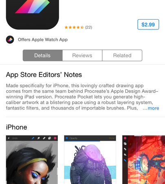
Task: Select the red color dot in first screenshot
Action: [55, 138]
